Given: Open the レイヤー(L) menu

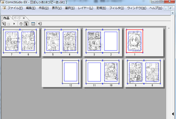Looking at the screenshot, I should 85,8.
